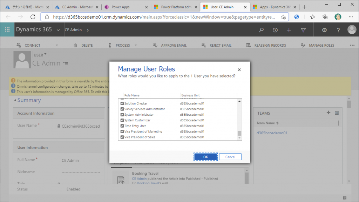
Task: Open the record navigation list icon beside CE Admin
Action: point(66,64)
